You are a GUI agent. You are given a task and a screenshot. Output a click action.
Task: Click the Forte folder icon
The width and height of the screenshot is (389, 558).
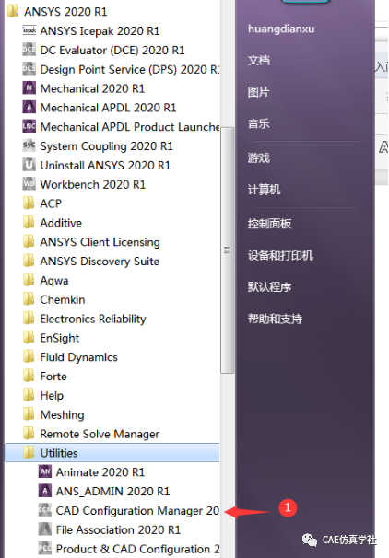pyautogui.click(x=29, y=377)
